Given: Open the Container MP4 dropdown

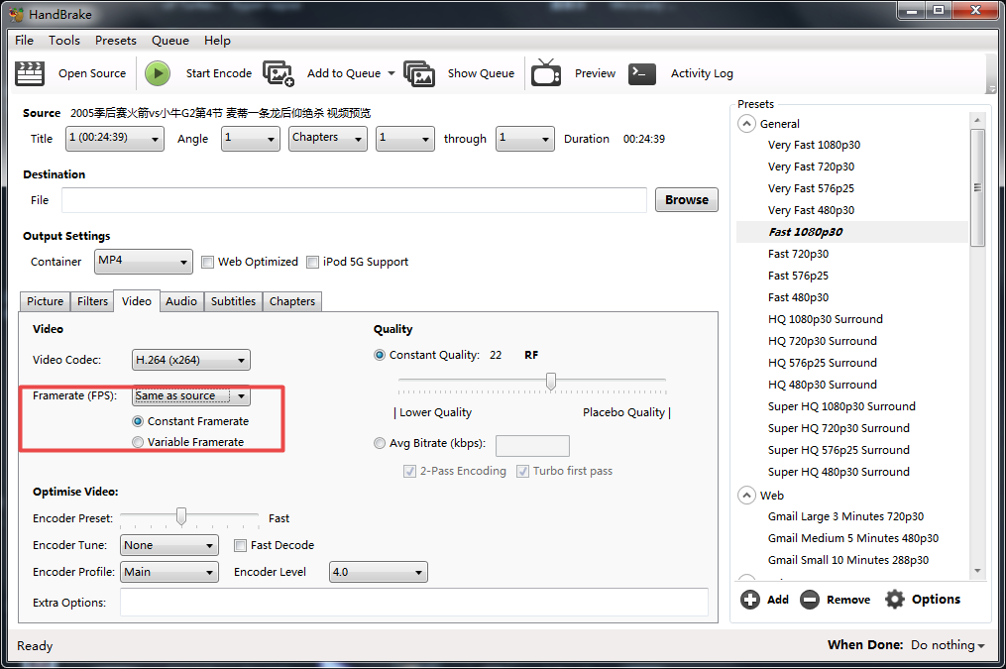Looking at the screenshot, I should click(x=144, y=262).
